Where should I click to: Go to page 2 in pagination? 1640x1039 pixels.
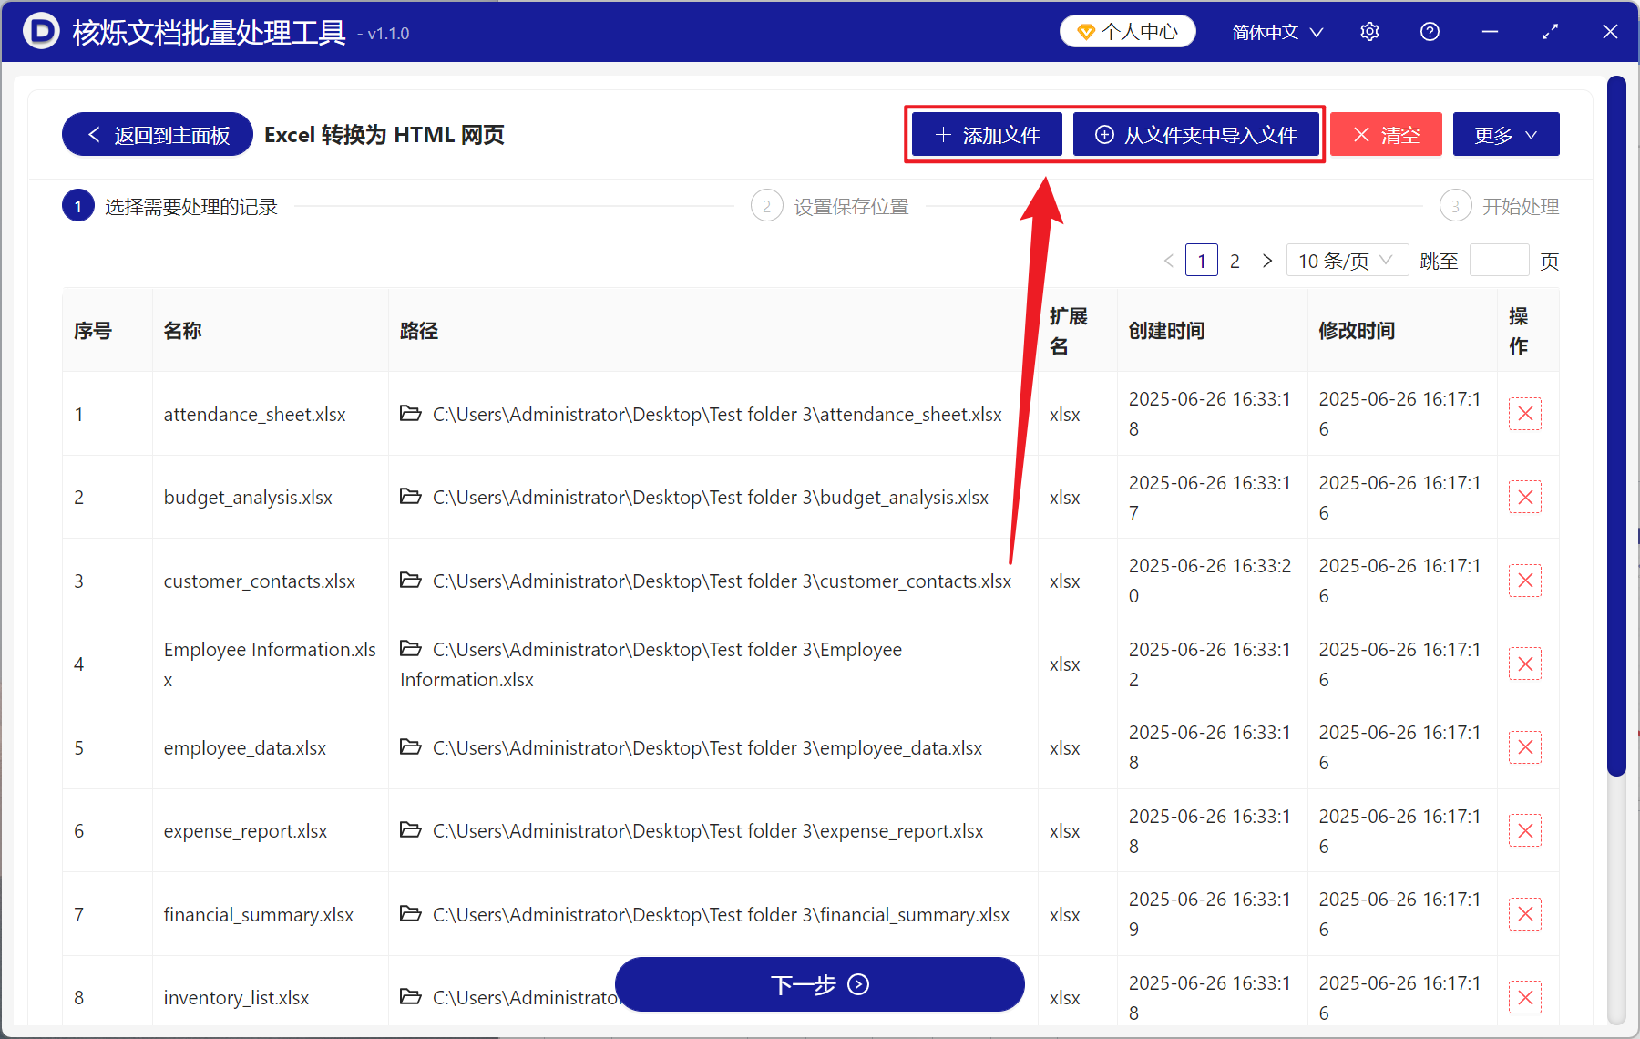coord(1235,260)
